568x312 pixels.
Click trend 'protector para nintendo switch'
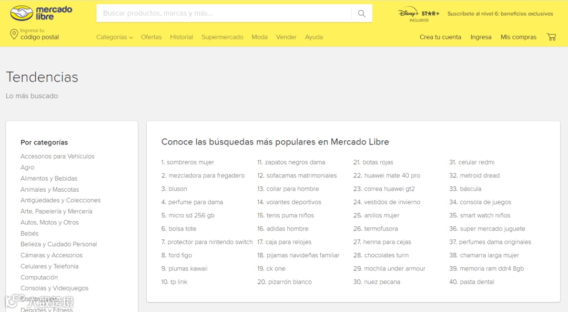tap(210, 242)
